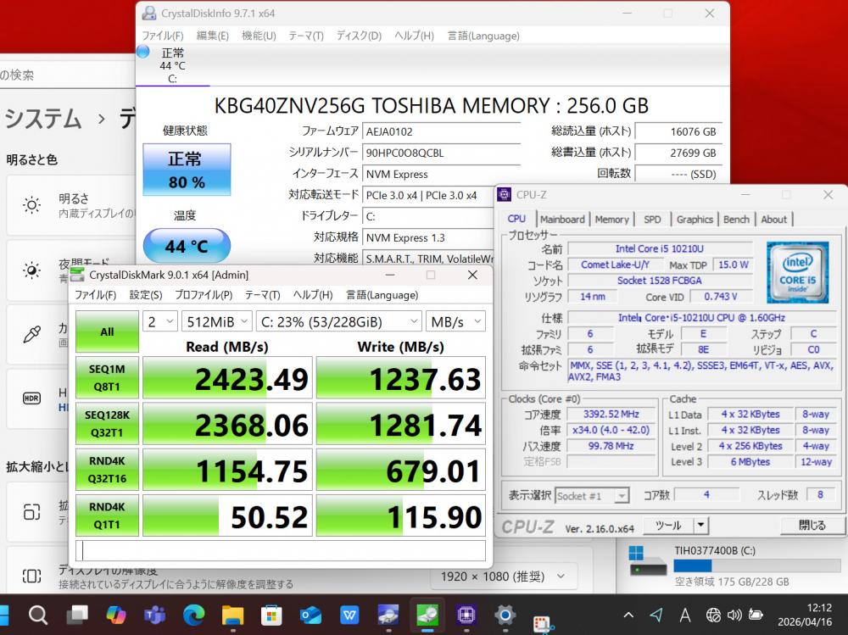Image resolution: width=848 pixels, height=635 pixels.
Task: Open test count dropdown showing 2
Action: click(160, 322)
